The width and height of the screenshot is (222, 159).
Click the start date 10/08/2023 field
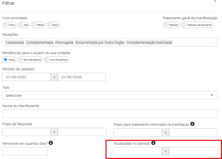click(26, 77)
